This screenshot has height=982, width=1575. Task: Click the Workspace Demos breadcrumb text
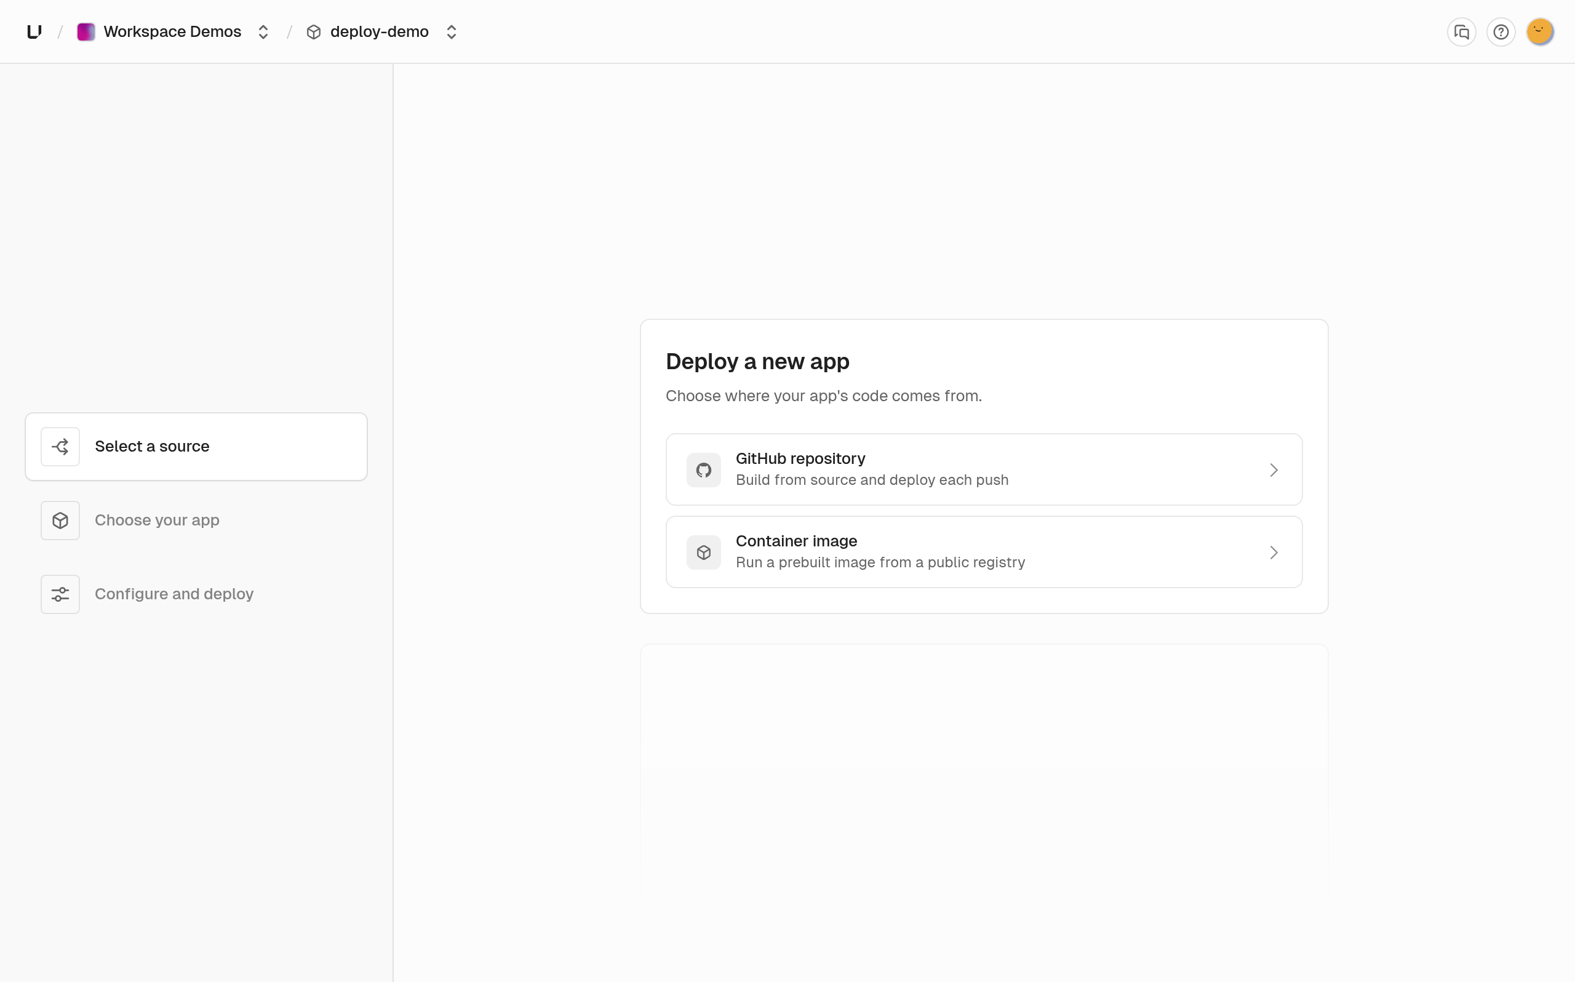pos(172,32)
